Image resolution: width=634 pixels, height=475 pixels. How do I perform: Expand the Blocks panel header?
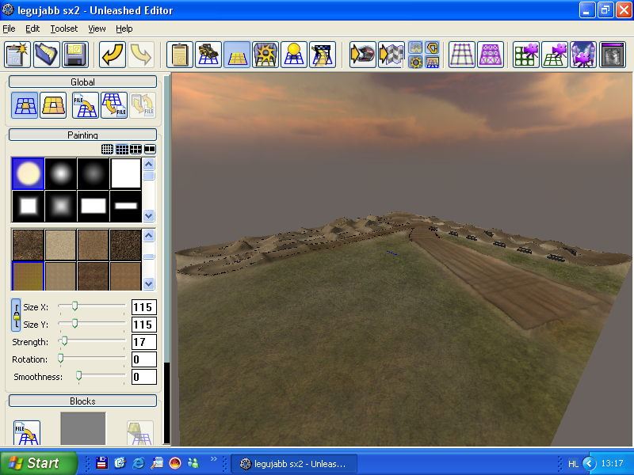(x=82, y=401)
